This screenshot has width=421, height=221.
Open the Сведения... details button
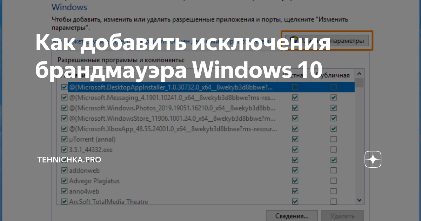coord(292,216)
